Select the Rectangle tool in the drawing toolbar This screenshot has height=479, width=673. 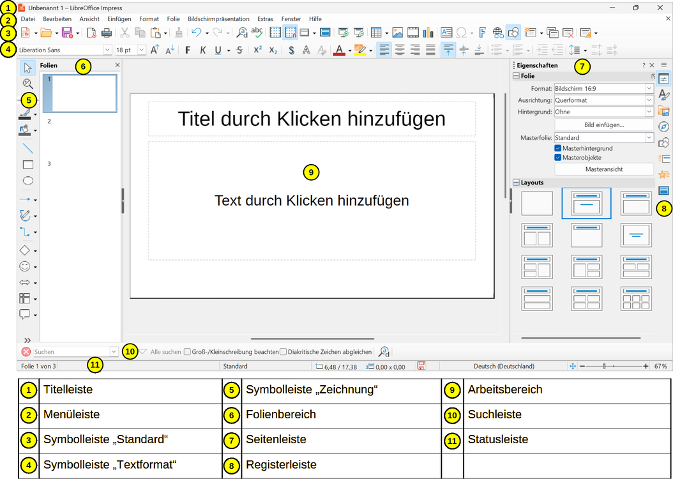27,165
